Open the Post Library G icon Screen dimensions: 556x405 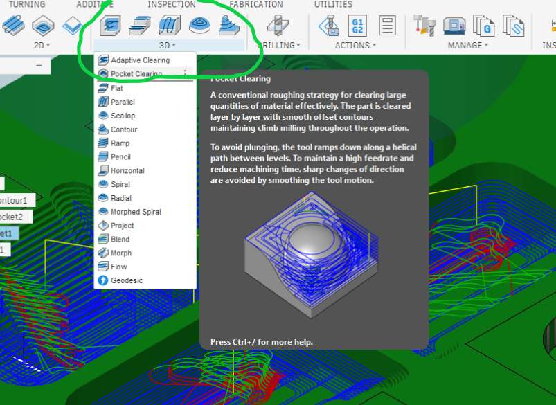pos(484,25)
